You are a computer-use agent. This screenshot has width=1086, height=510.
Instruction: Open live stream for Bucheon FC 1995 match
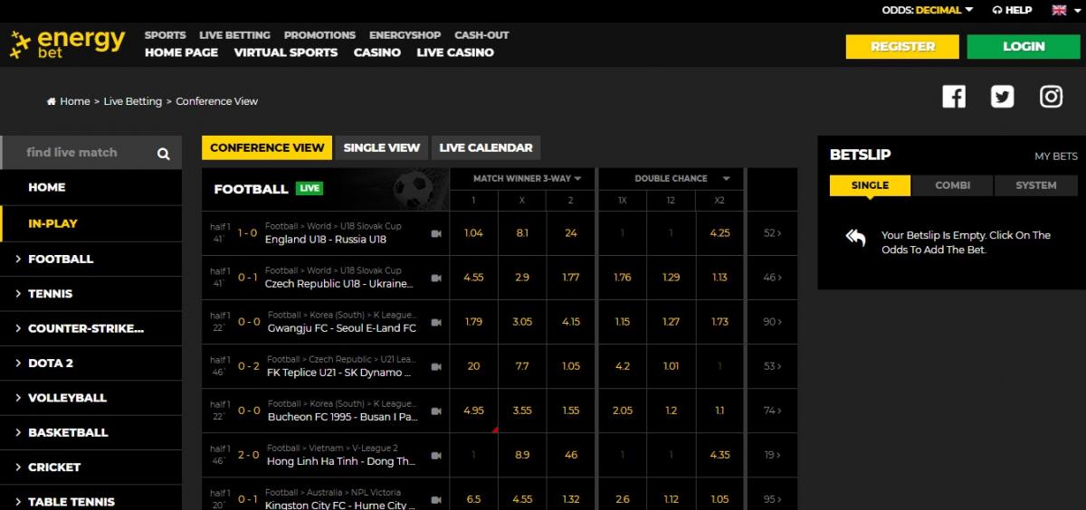click(x=436, y=411)
